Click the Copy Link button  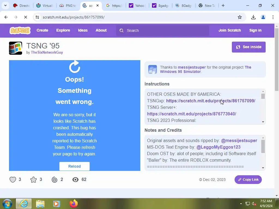(x=248, y=180)
